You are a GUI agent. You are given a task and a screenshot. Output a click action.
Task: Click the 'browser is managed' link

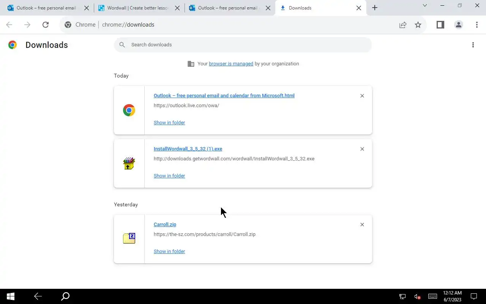(x=231, y=64)
